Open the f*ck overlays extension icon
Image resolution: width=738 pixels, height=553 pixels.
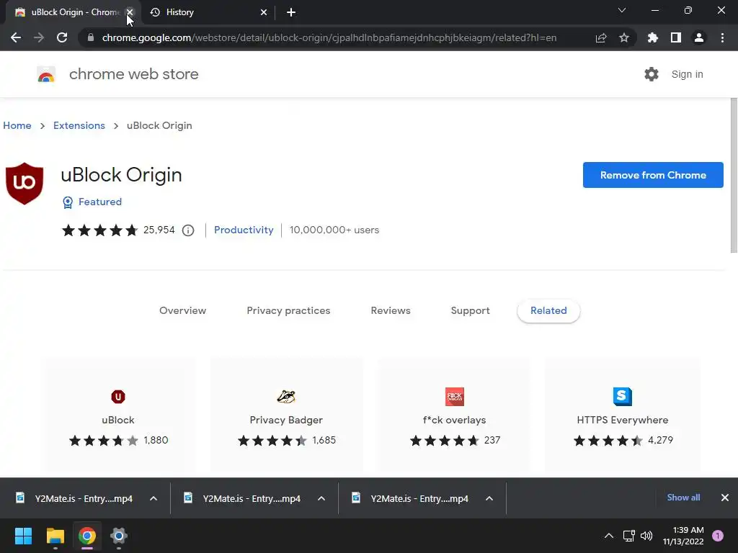[x=455, y=397]
